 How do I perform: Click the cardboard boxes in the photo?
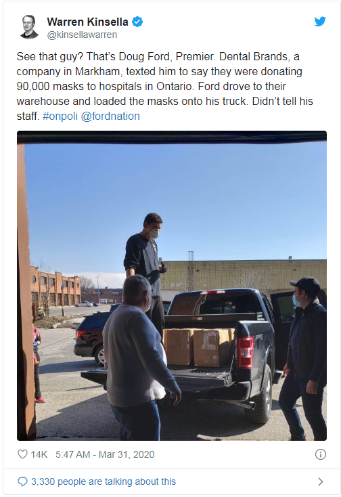coord(199,347)
